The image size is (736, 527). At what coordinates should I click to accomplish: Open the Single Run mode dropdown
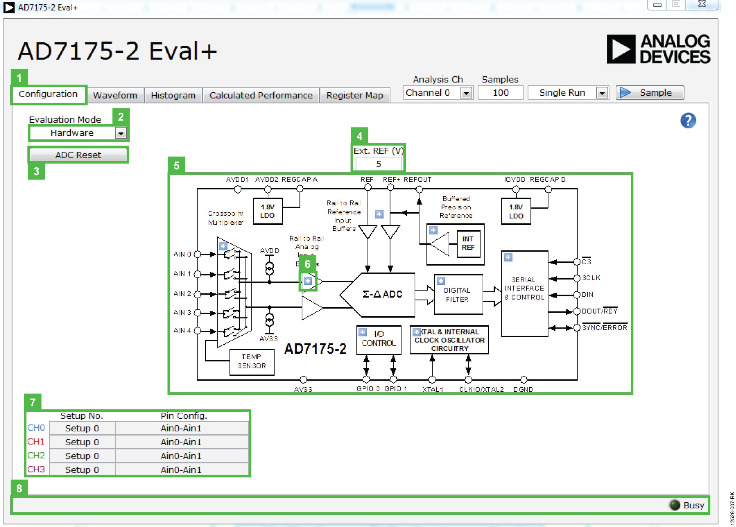pyautogui.click(x=568, y=93)
